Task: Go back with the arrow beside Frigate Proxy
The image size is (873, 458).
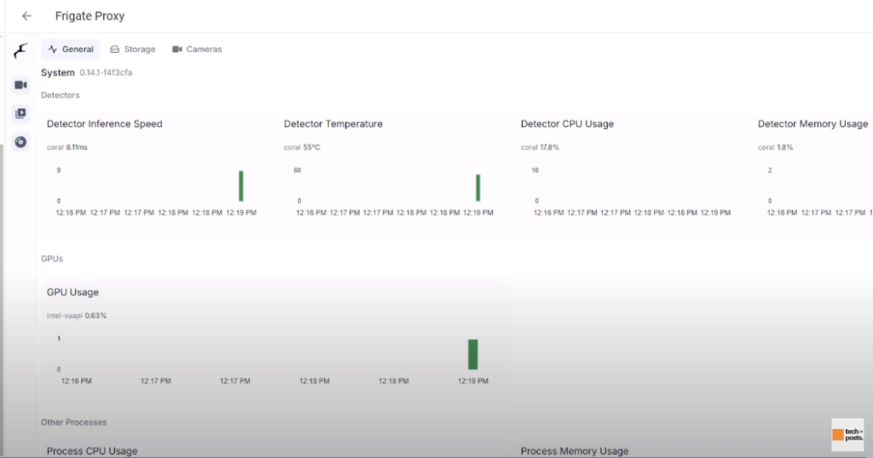Action: (x=26, y=16)
